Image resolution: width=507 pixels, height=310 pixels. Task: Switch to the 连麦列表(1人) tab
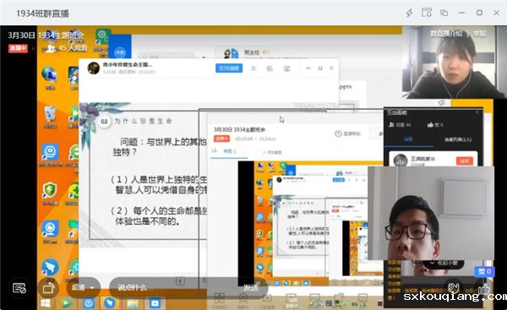[x=458, y=139]
